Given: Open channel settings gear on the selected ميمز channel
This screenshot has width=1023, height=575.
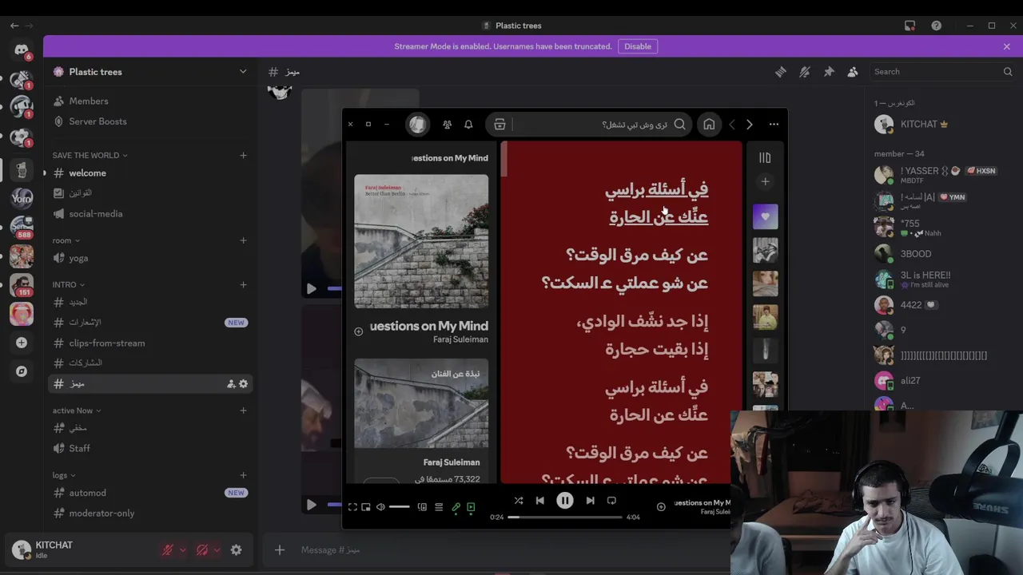Looking at the screenshot, I should point(243,384).
